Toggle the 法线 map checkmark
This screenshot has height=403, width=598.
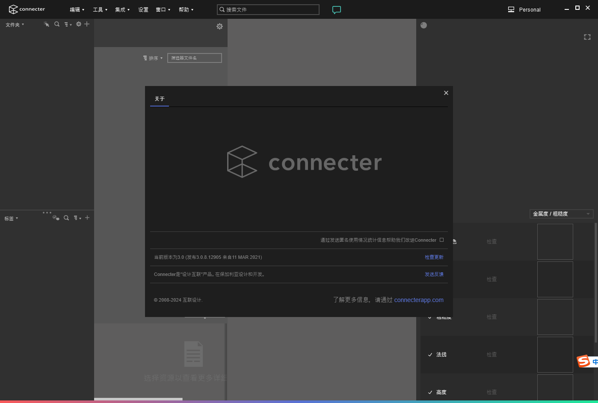(x=430, y=355)
